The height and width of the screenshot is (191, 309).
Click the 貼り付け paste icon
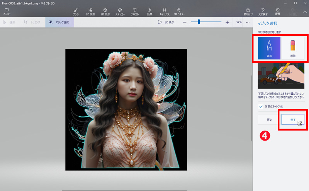click(x=248, y=12)
